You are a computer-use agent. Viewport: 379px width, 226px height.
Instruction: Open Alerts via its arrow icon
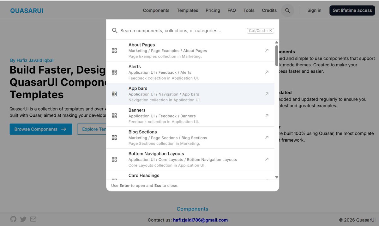point(267,72)
